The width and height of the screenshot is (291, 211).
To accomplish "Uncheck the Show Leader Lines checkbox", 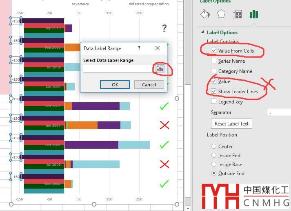I will click(x=213, y=91).
